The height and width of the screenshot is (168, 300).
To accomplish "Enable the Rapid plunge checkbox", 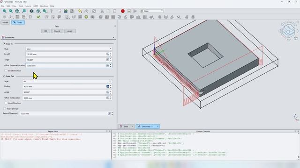I will [x=5, y=109].
